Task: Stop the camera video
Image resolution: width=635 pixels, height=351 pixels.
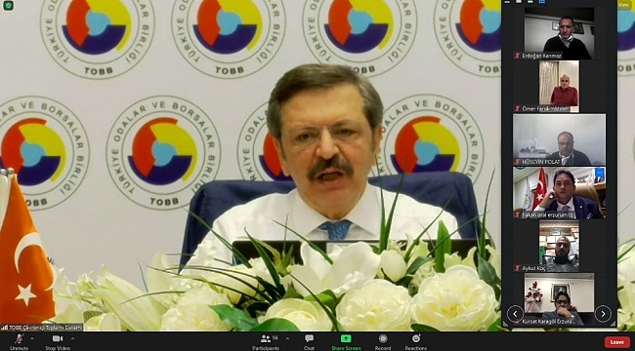Action: tap(58, 341)
